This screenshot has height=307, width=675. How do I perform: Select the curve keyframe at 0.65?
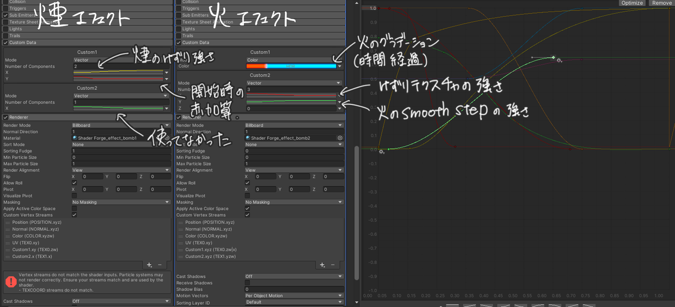(x=553, y=57)
